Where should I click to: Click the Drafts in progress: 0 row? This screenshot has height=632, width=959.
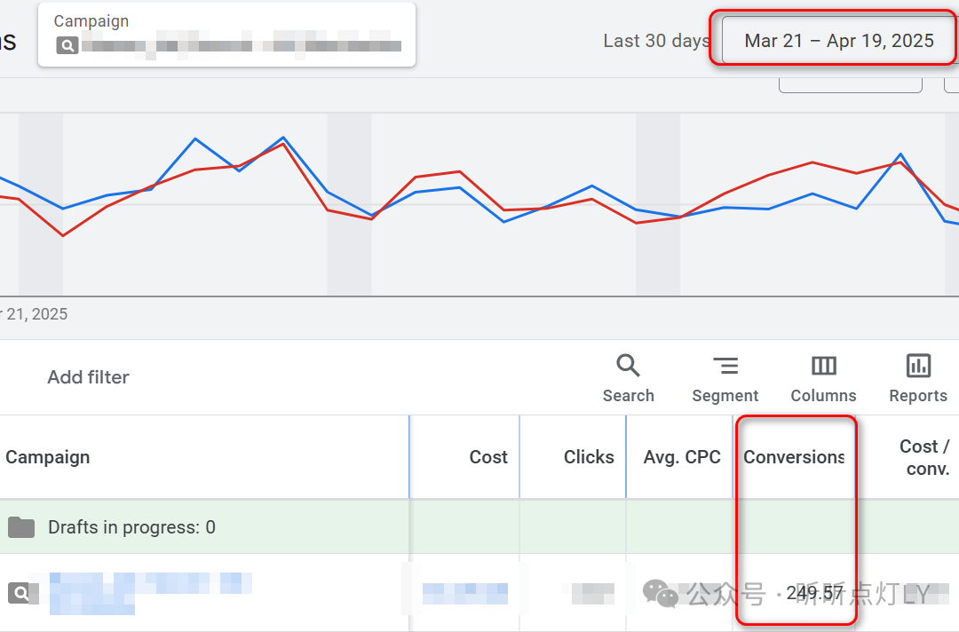tap(131, 527)
